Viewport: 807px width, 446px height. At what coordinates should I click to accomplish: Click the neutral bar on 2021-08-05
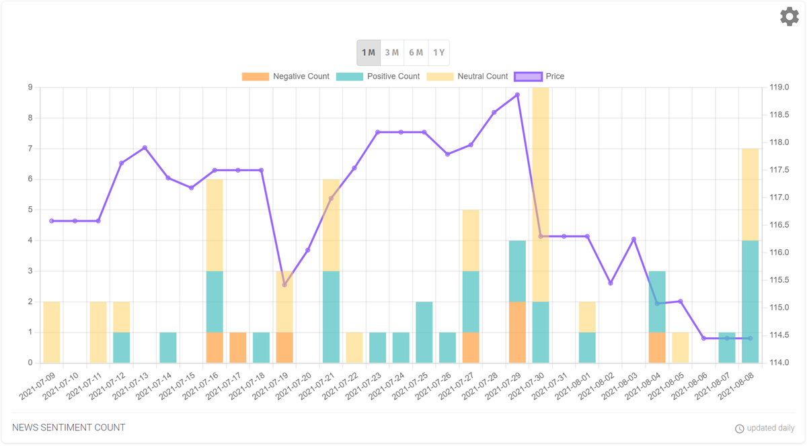click(680, 348)
